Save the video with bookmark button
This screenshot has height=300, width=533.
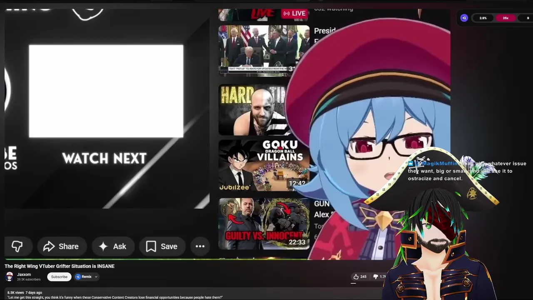click(162, 246)
